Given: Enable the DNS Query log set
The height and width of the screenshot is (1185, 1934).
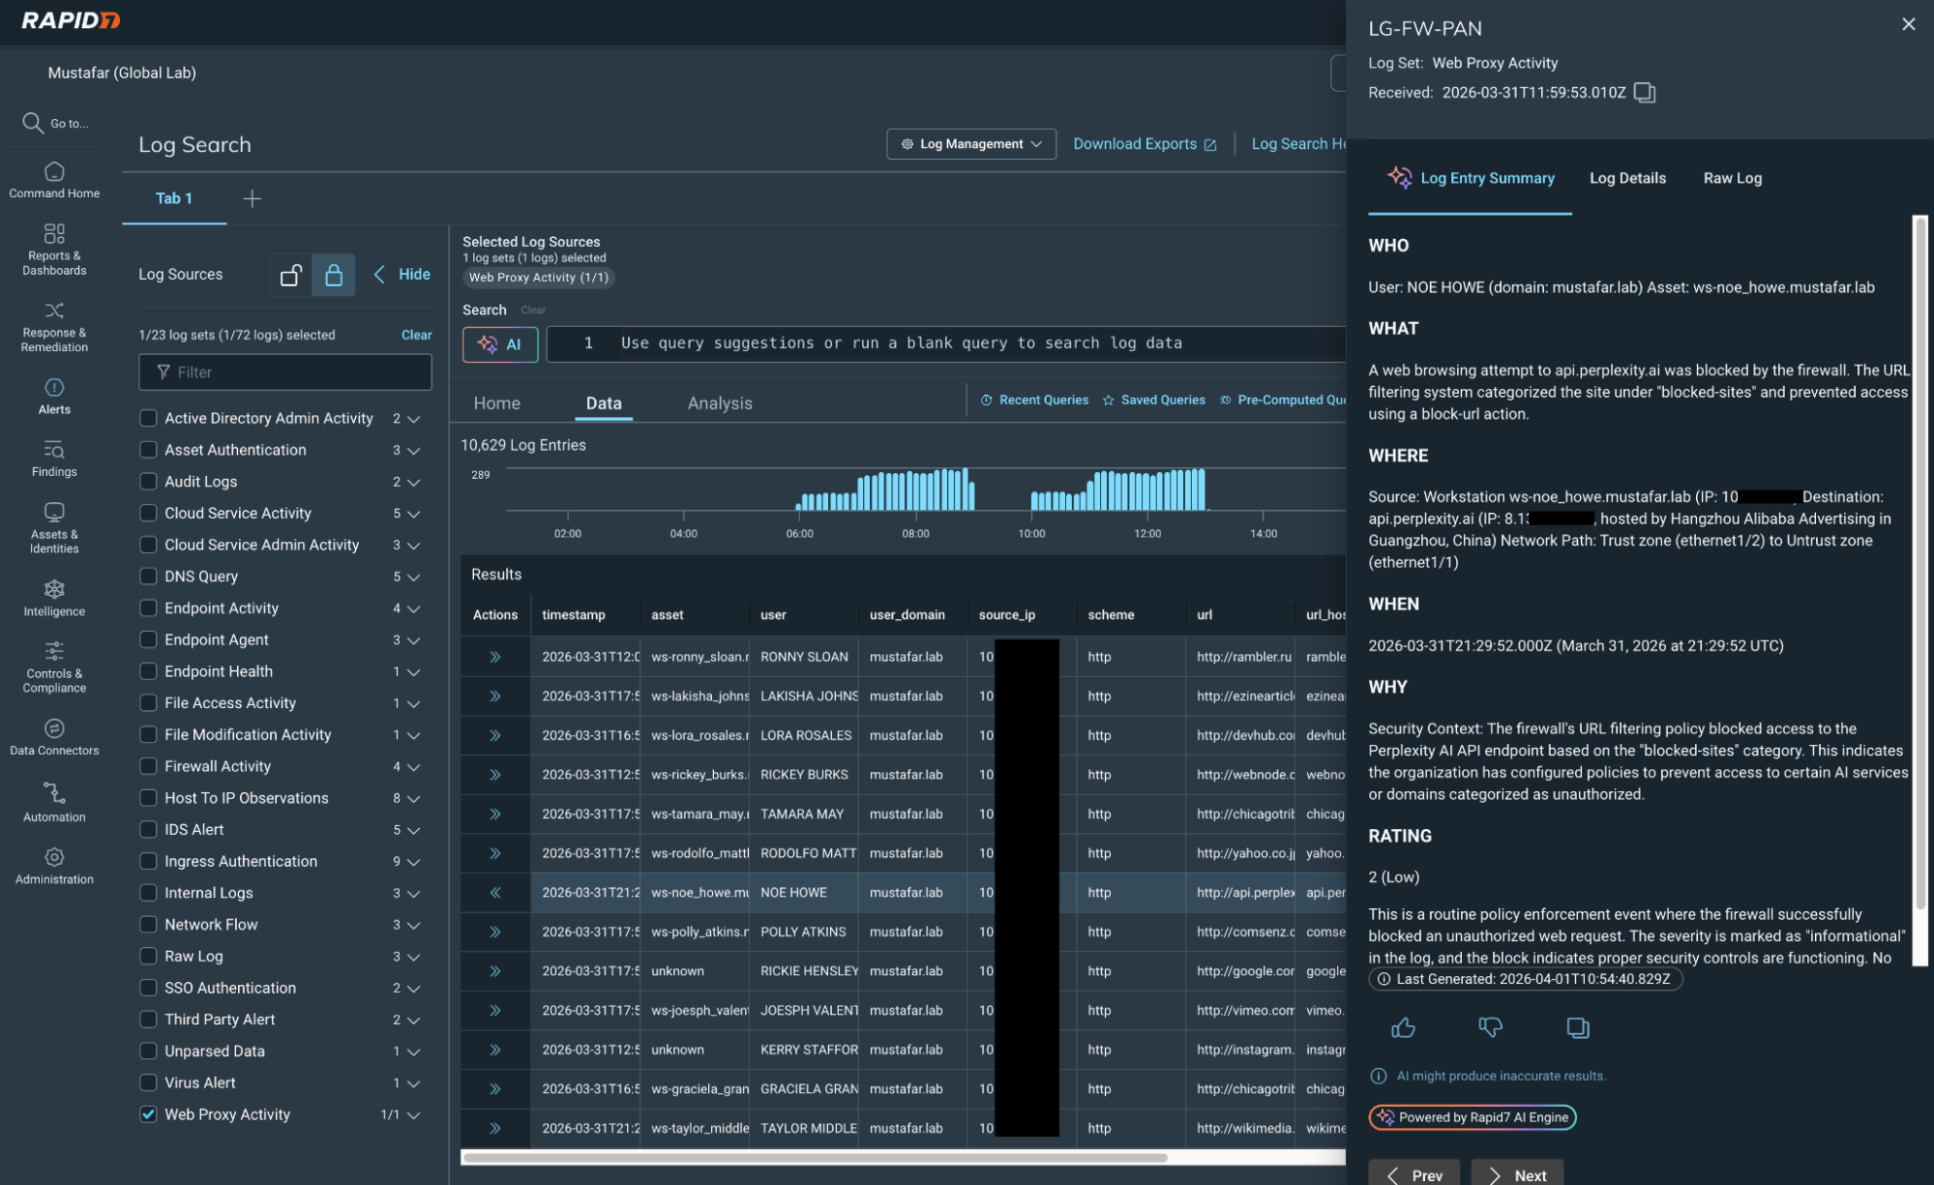Looking at the screenshot, I should pos(148,576).
